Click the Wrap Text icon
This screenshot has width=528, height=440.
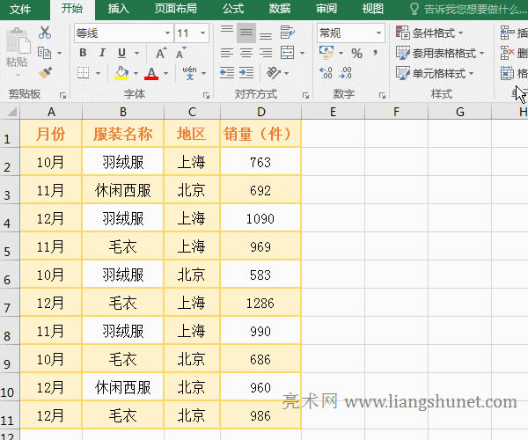(x=286, y=33)
